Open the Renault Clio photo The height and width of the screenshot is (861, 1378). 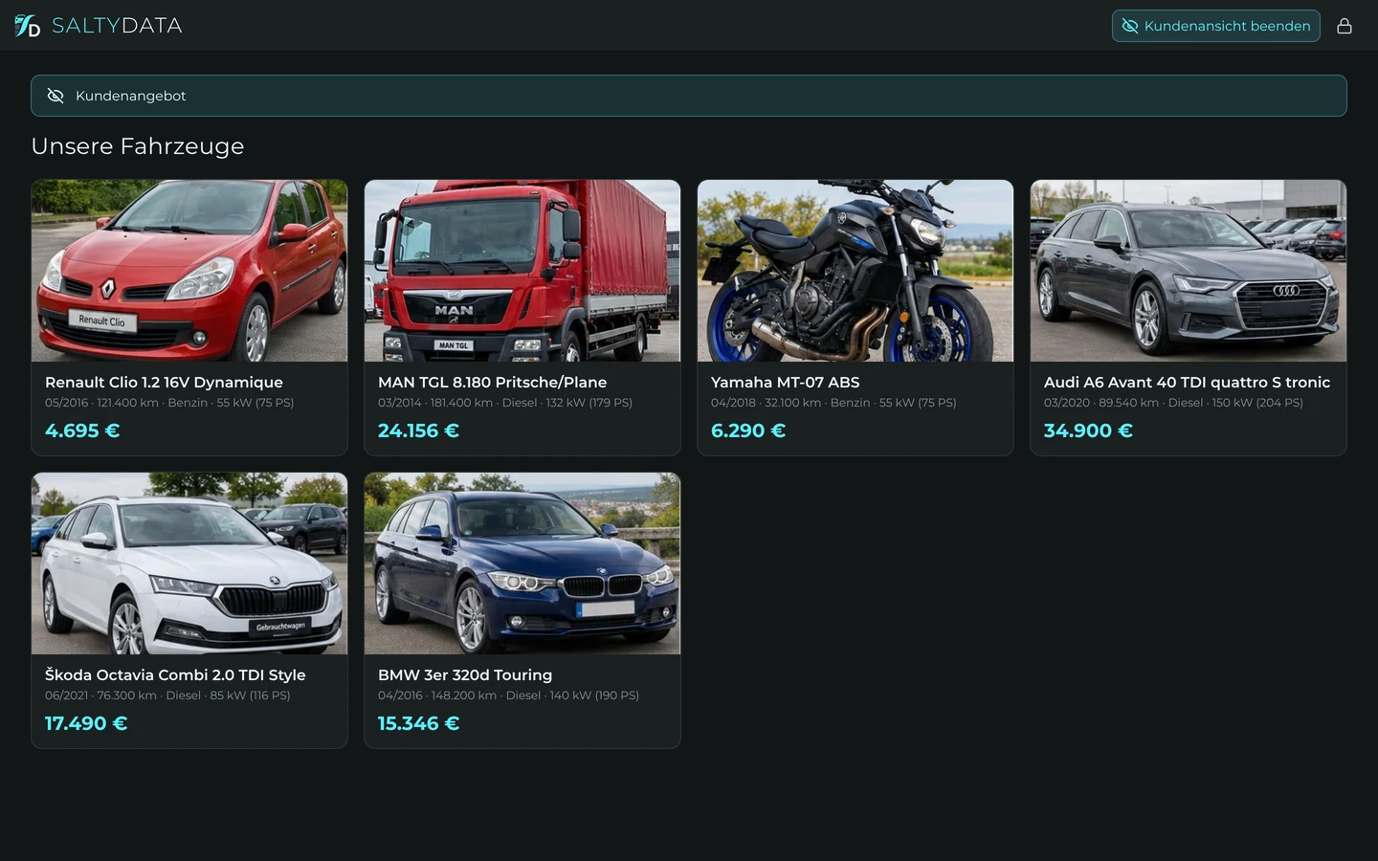pyautogui.click(x=189, y=271)
